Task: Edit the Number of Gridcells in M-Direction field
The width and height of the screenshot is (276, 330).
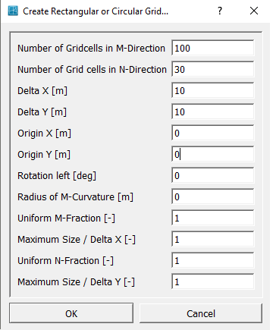Action: tap(213, 48)
